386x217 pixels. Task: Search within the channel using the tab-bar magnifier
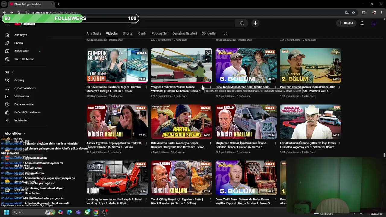[226, 33]
